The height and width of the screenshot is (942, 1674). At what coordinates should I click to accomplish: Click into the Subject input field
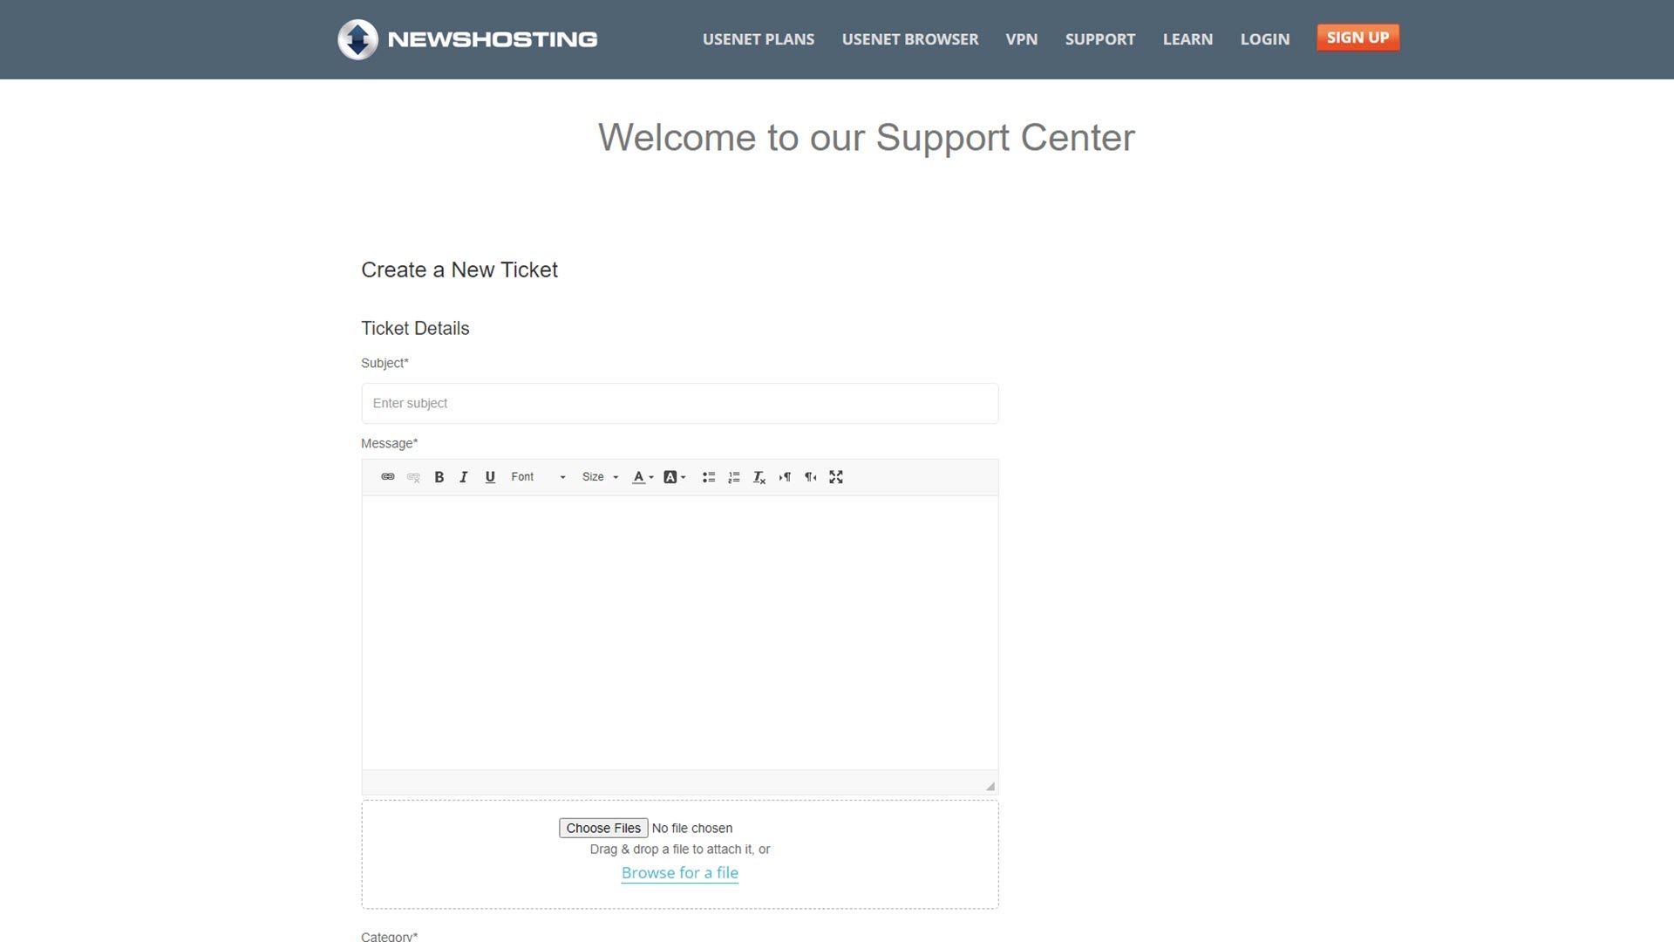(679, 404)
